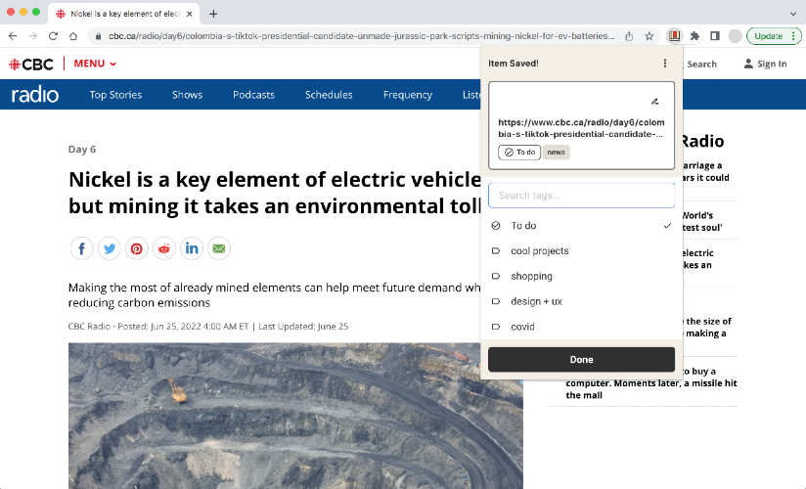The height and width of the screenshot is (489, 806).
Task: Open Shows in radio nav
Action: (x=187, y=95)
